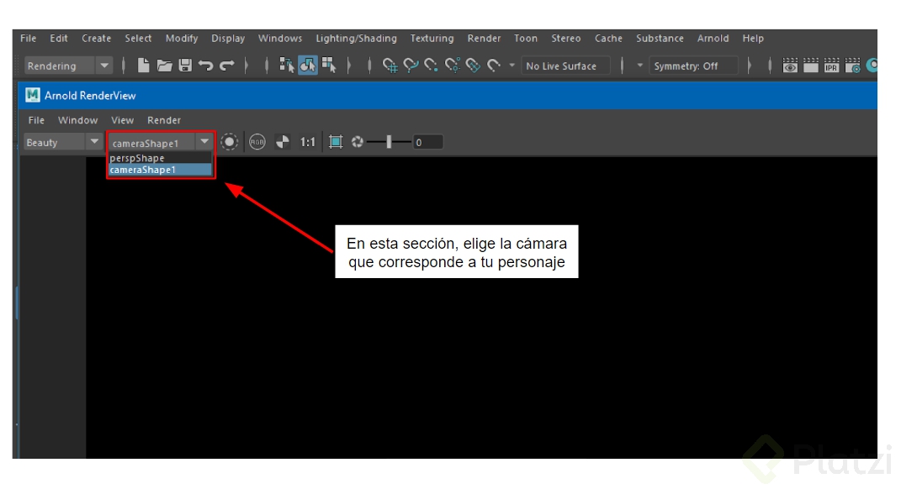Select by hierarchy mode icon
This screenshot has width=901, height=489.
286,66
